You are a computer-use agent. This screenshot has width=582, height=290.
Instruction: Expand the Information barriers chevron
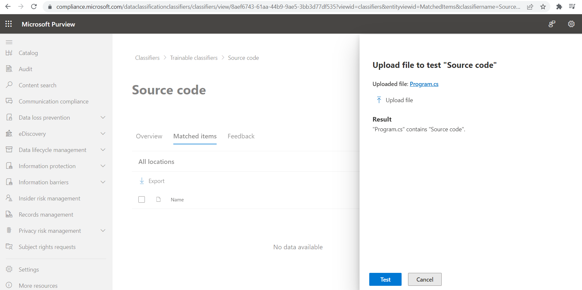103,182
